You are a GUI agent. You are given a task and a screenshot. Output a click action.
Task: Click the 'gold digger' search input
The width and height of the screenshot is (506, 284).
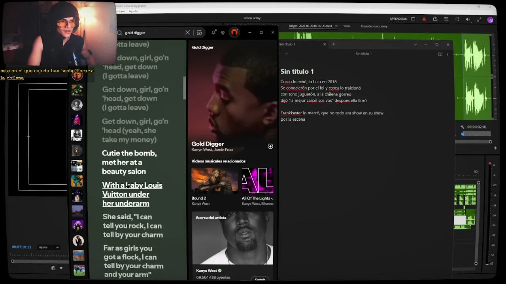tap(153, 33)
